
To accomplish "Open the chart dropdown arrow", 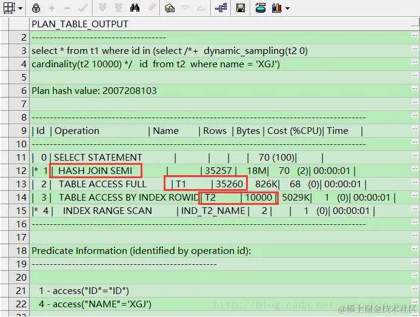I will 287,8.
